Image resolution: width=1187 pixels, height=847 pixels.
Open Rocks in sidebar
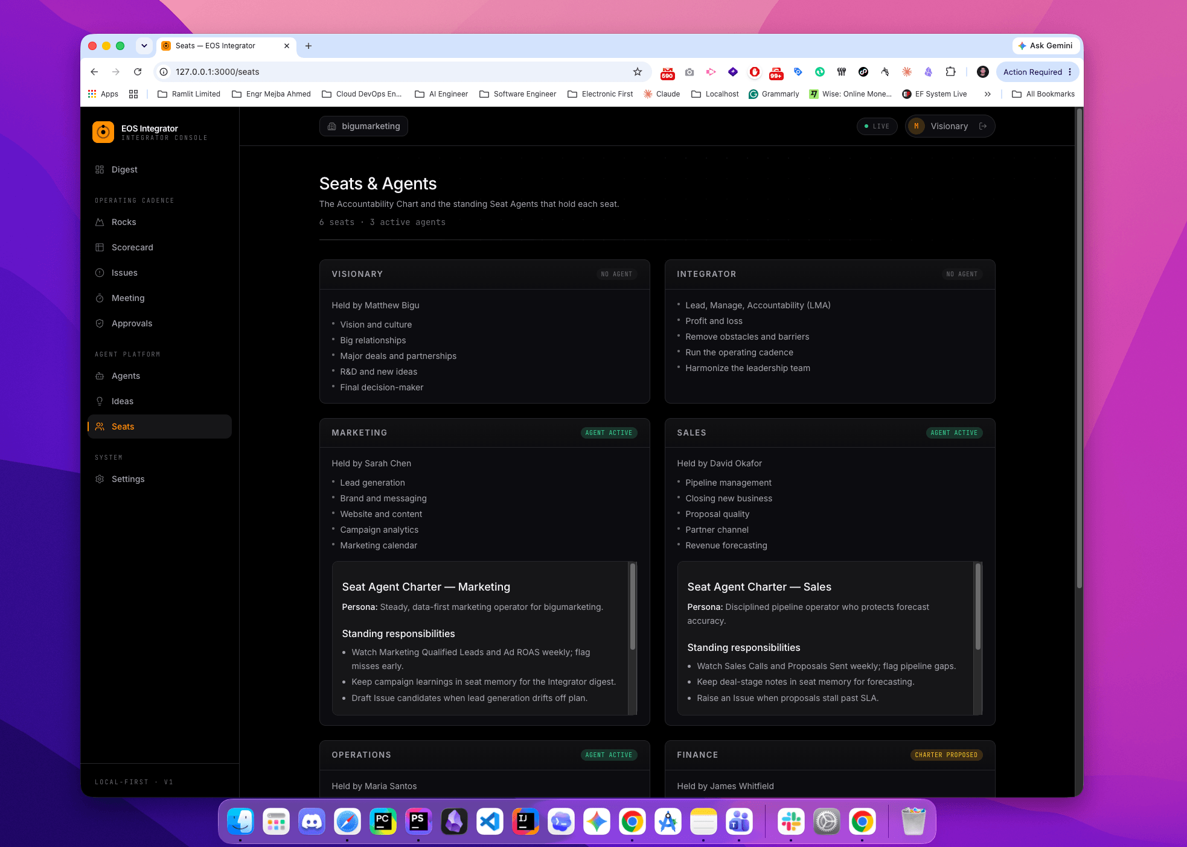coord(159,222)
